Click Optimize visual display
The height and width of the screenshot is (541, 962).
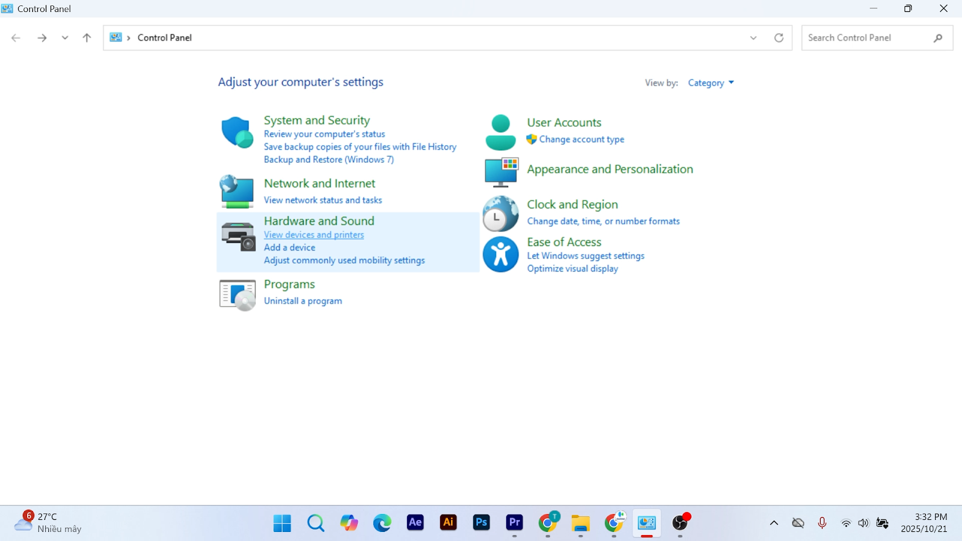(572, 269)
